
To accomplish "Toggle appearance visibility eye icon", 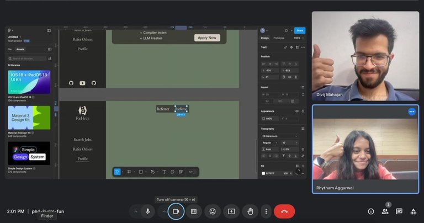I will tap(297, 112).
